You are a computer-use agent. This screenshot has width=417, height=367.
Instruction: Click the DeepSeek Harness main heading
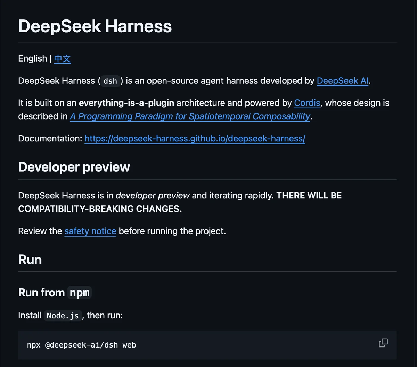tap(95, 26)
